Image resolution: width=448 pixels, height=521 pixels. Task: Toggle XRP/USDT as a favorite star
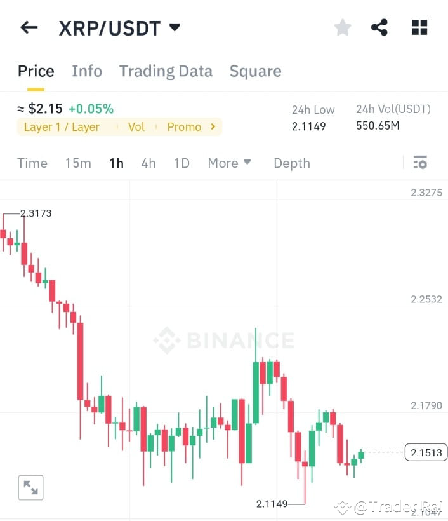(342, 27)
